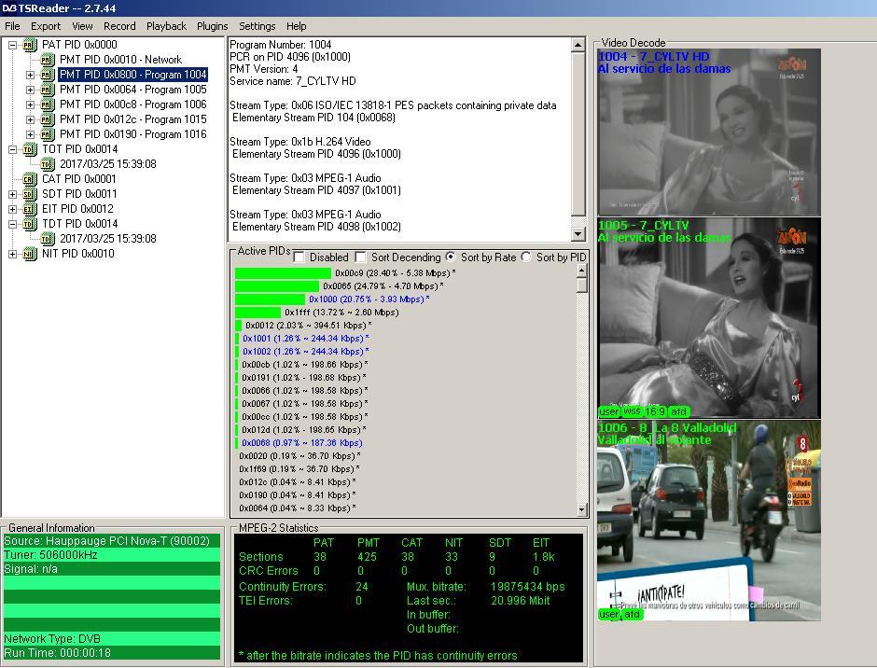Click the icon beside PMT PID 0x0064 Program 1005

coord(48,90)
